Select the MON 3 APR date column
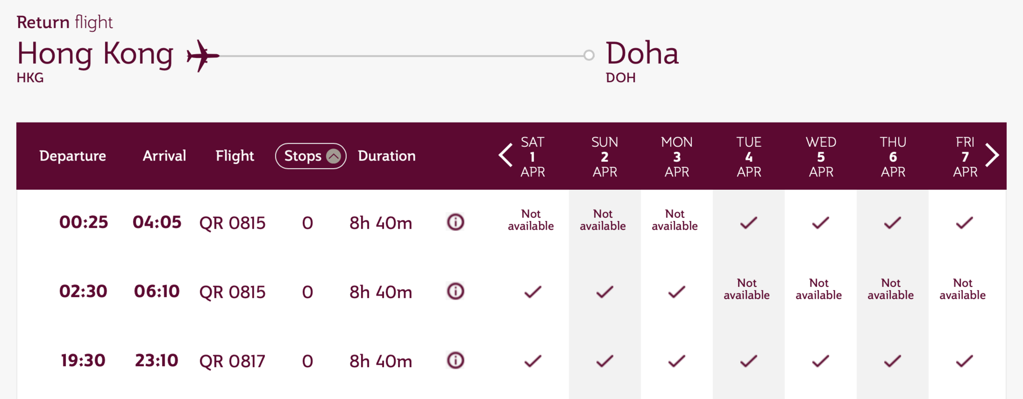The height and width of the screenshot is (399, 1023). [676, 157]
